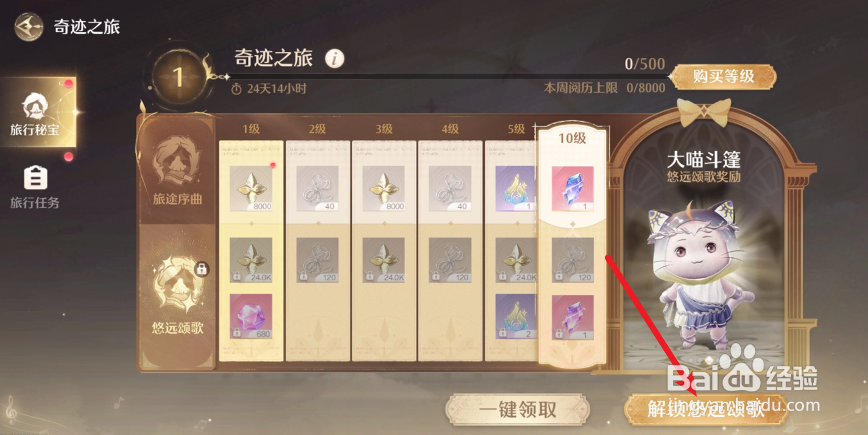Tap the back arrow beside 奇迹之旅
This screenshot has height=435, width=868.
(29, 27)
